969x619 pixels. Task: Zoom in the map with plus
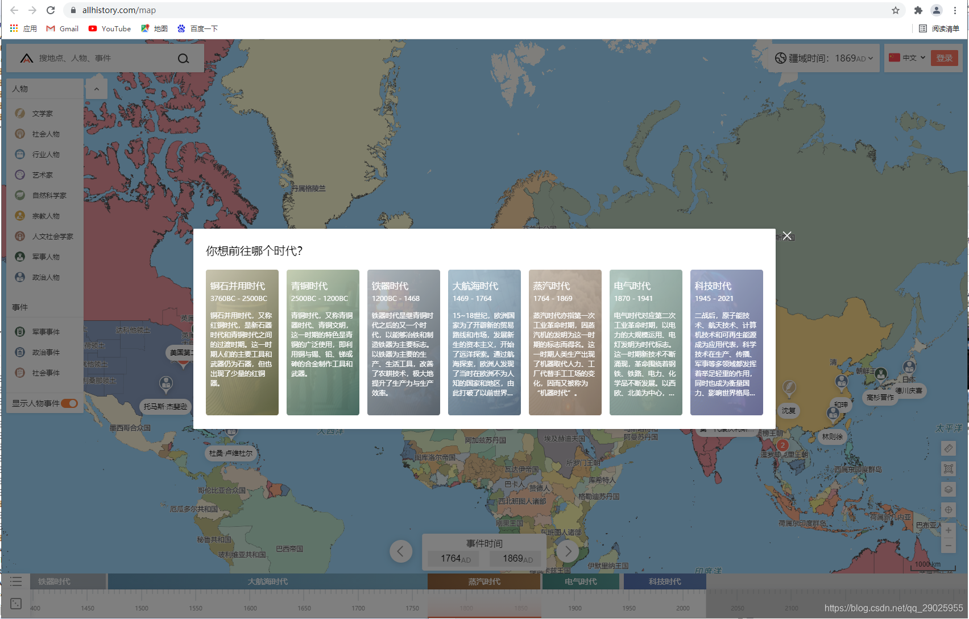pos(948,530)
